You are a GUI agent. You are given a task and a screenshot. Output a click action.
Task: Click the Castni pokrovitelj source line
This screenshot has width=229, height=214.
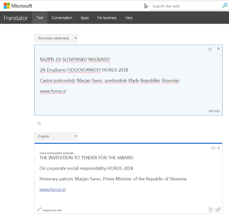coord(109,81)
